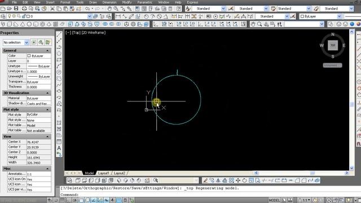The width and height of the screenshot is (361, 203).
Task: Open the ByLayer color control dropdown
Action: pos(340,16)
